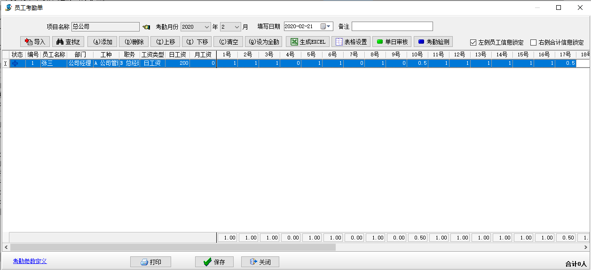This screenshot has height=270, width=591.
Task: Run 考勤验测 attendance check
Action: [433, 42]
